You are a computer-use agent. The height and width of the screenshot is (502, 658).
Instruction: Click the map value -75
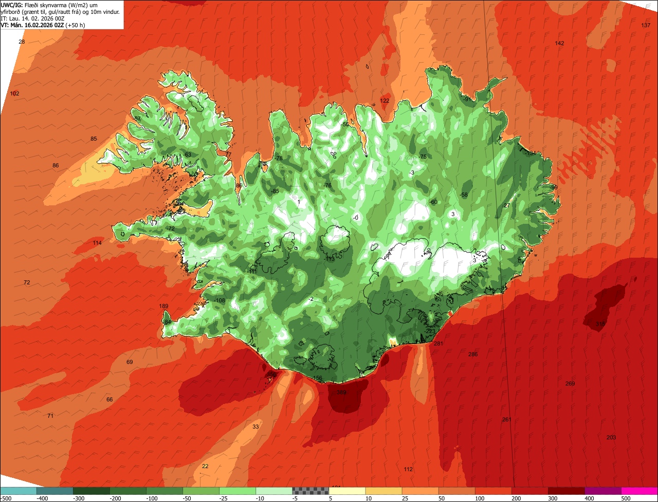[x=423, y=157]
